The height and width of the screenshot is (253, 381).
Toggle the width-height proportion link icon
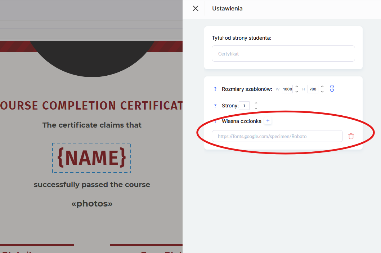tap(332, 89)
